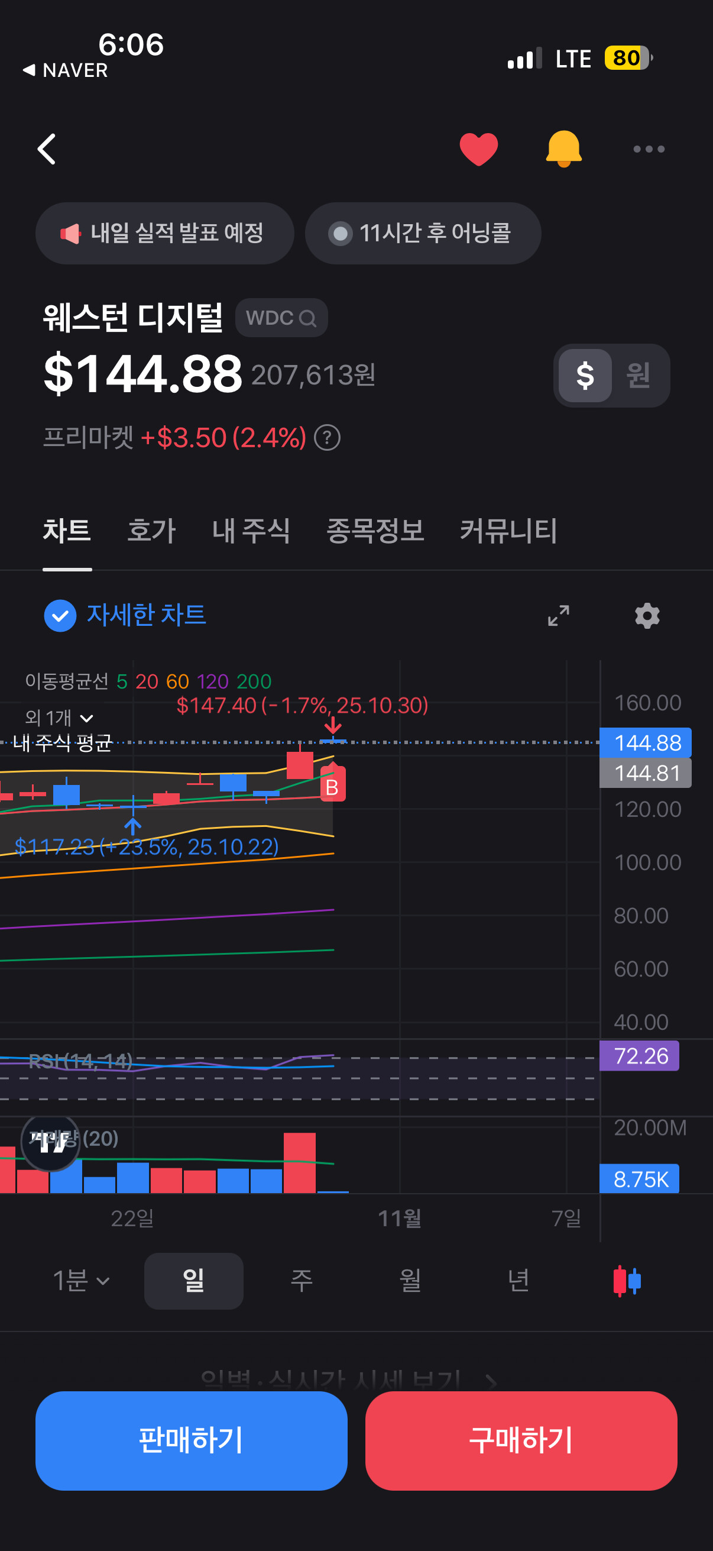The width and height of the screenshot is (713, 1551).
Task: Open the 1분 interval dropdown
Action: (x=80, y=1281)
